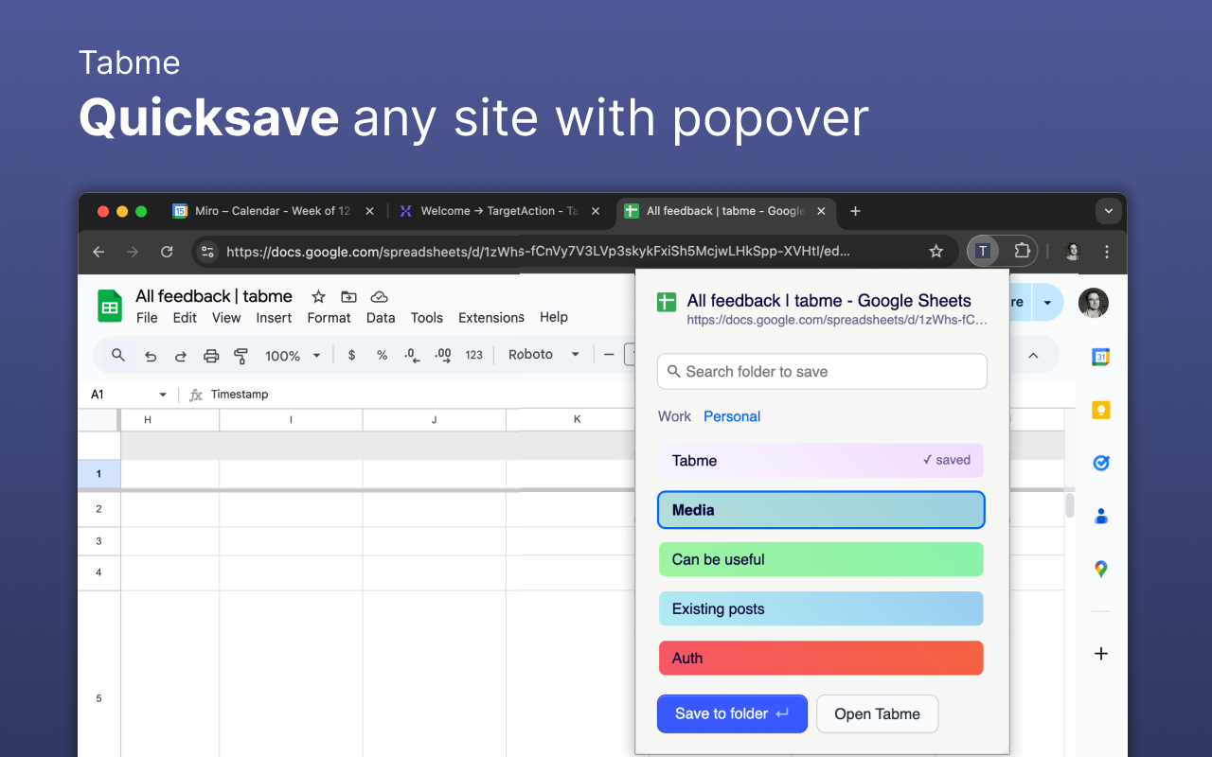Check the cloud document status icon
The height and width of the screenshot is (757, 1212).
pos(379,296)
